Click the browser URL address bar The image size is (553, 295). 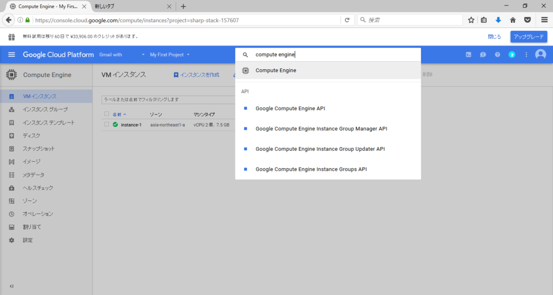click(187, 20)
